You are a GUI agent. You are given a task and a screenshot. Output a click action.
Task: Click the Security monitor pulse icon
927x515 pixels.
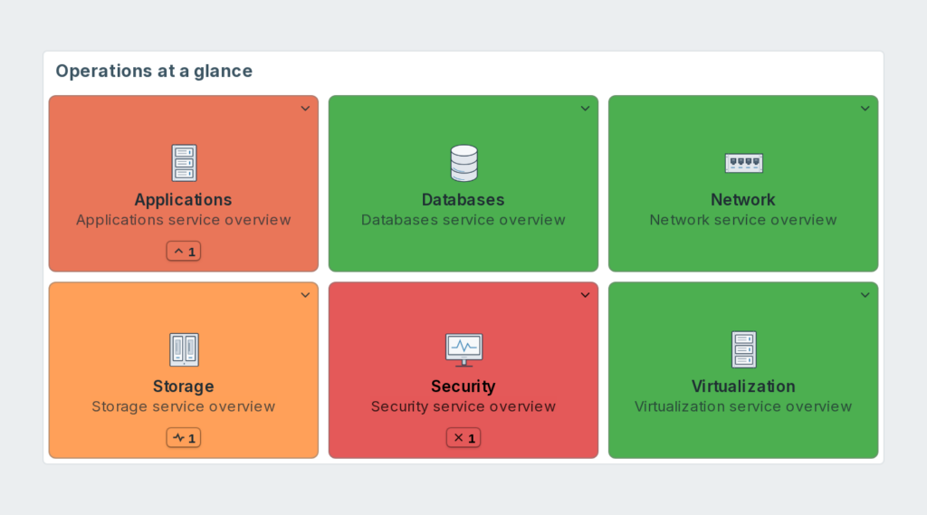point(463,349)
